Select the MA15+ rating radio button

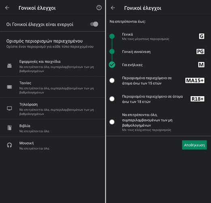[112, 80]
